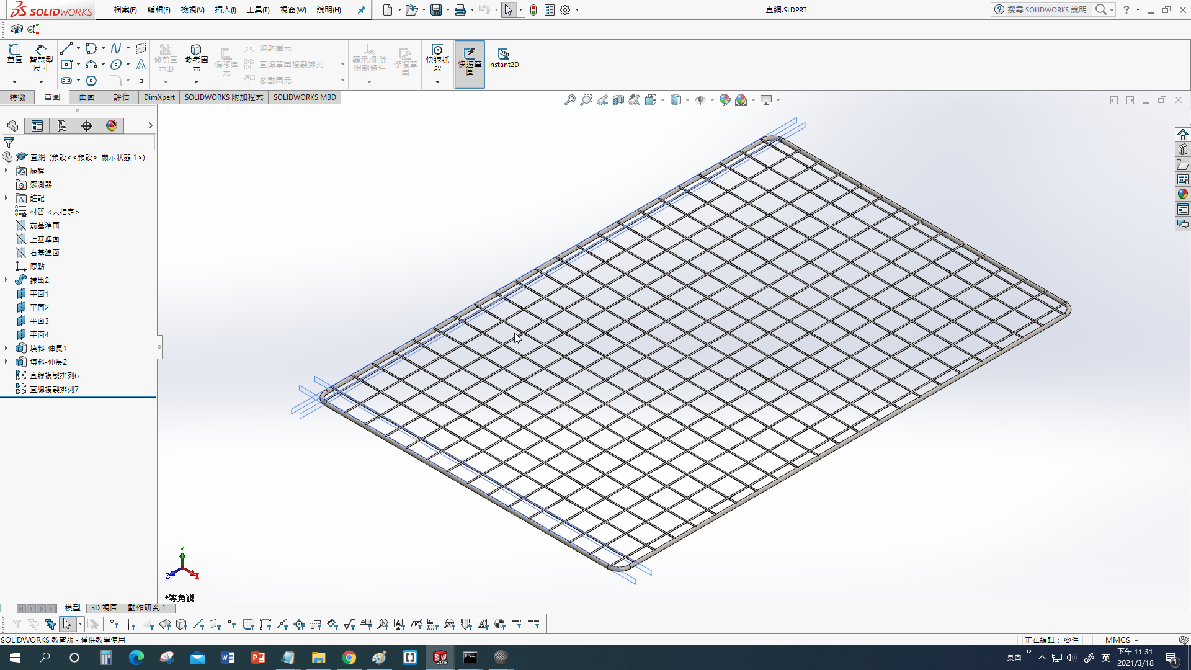
Task: Select the Text sketch tool
Action: [x=141, y=64]
